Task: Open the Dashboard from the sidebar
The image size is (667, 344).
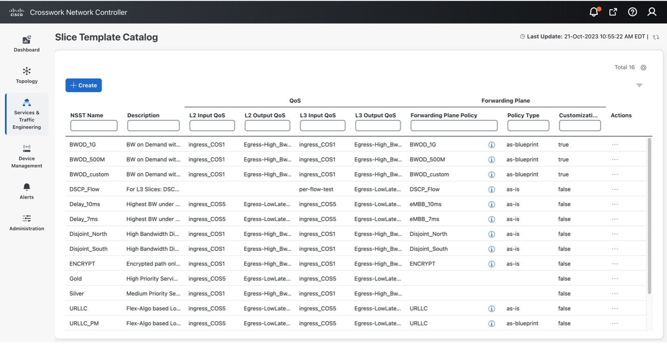Action: (27, 43)
